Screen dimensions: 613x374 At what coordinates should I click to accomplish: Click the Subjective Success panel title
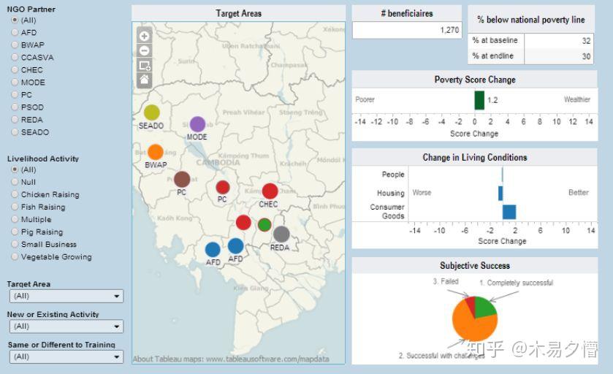[475, 266]
